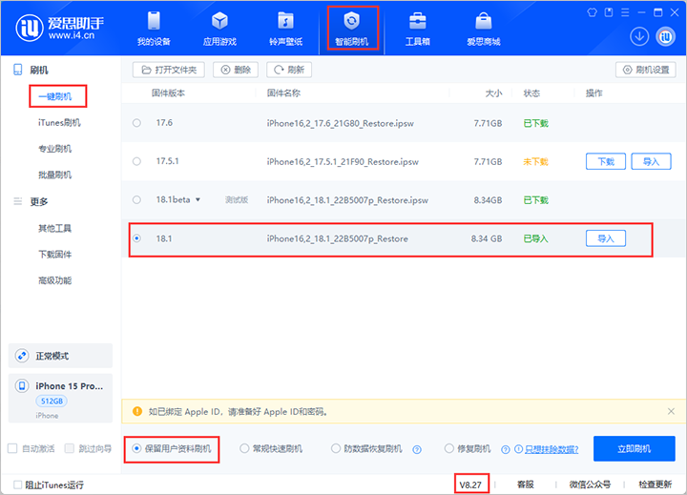
Task: Enable 自动激活 checkbox
Action: [12, 448]
